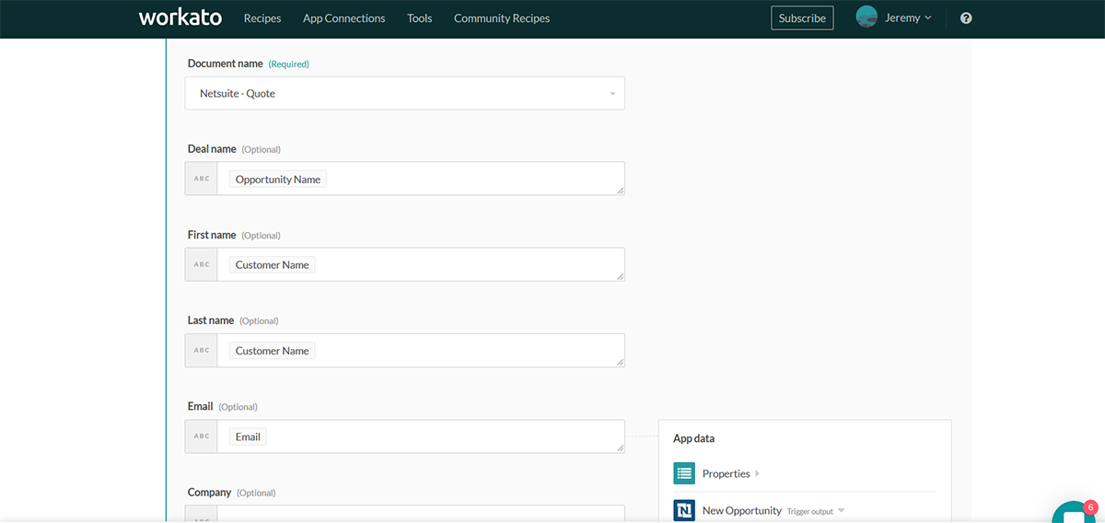
Task: Click the ABC icon next to First name
Action: pos(201,264)
